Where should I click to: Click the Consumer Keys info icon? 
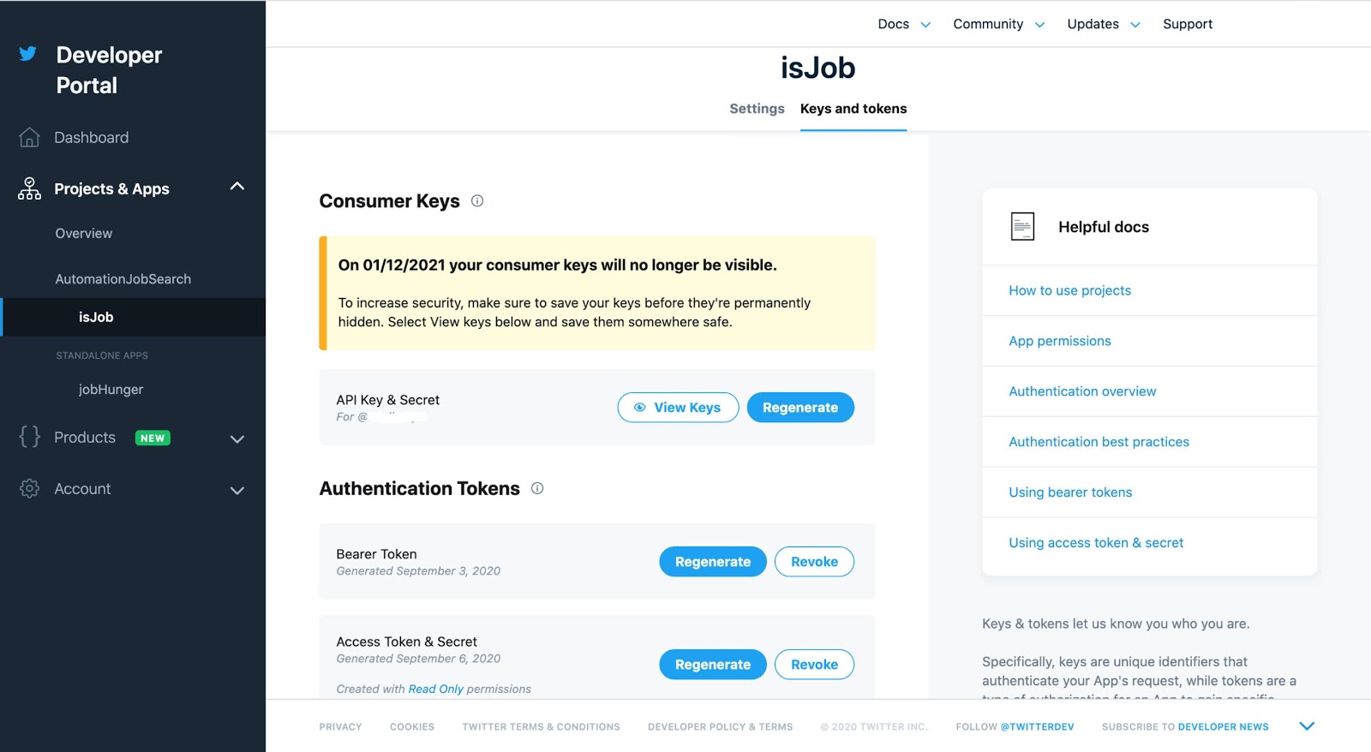click(477, 200)
